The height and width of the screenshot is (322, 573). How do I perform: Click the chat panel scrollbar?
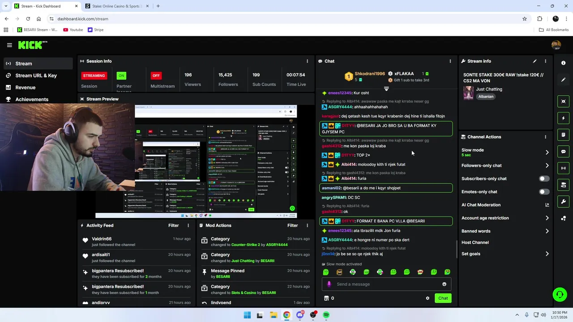coord(457,249)
